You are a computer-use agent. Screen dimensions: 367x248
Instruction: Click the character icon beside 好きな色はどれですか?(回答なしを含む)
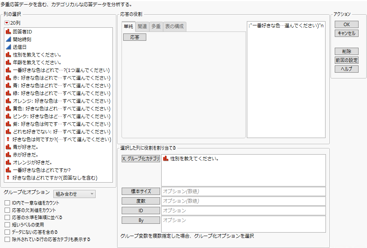click(x=7, y=178)
